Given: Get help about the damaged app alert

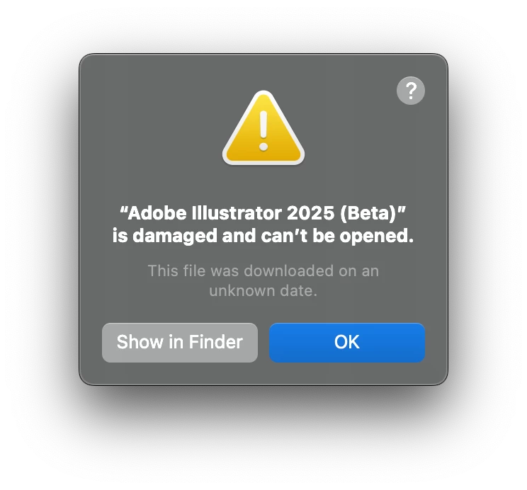Looking at the screenshot, I should pos(410,91).
